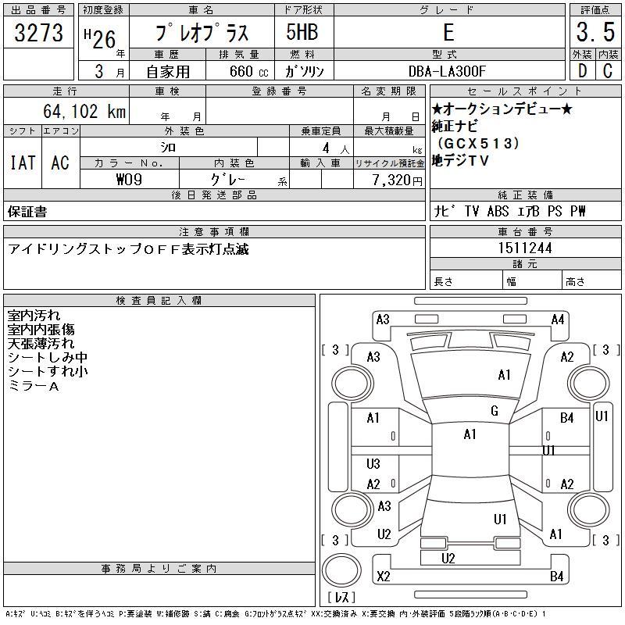Click the レス spare tire label
The width and height of the screenshot is (625, 625).
tap(341, 597)
